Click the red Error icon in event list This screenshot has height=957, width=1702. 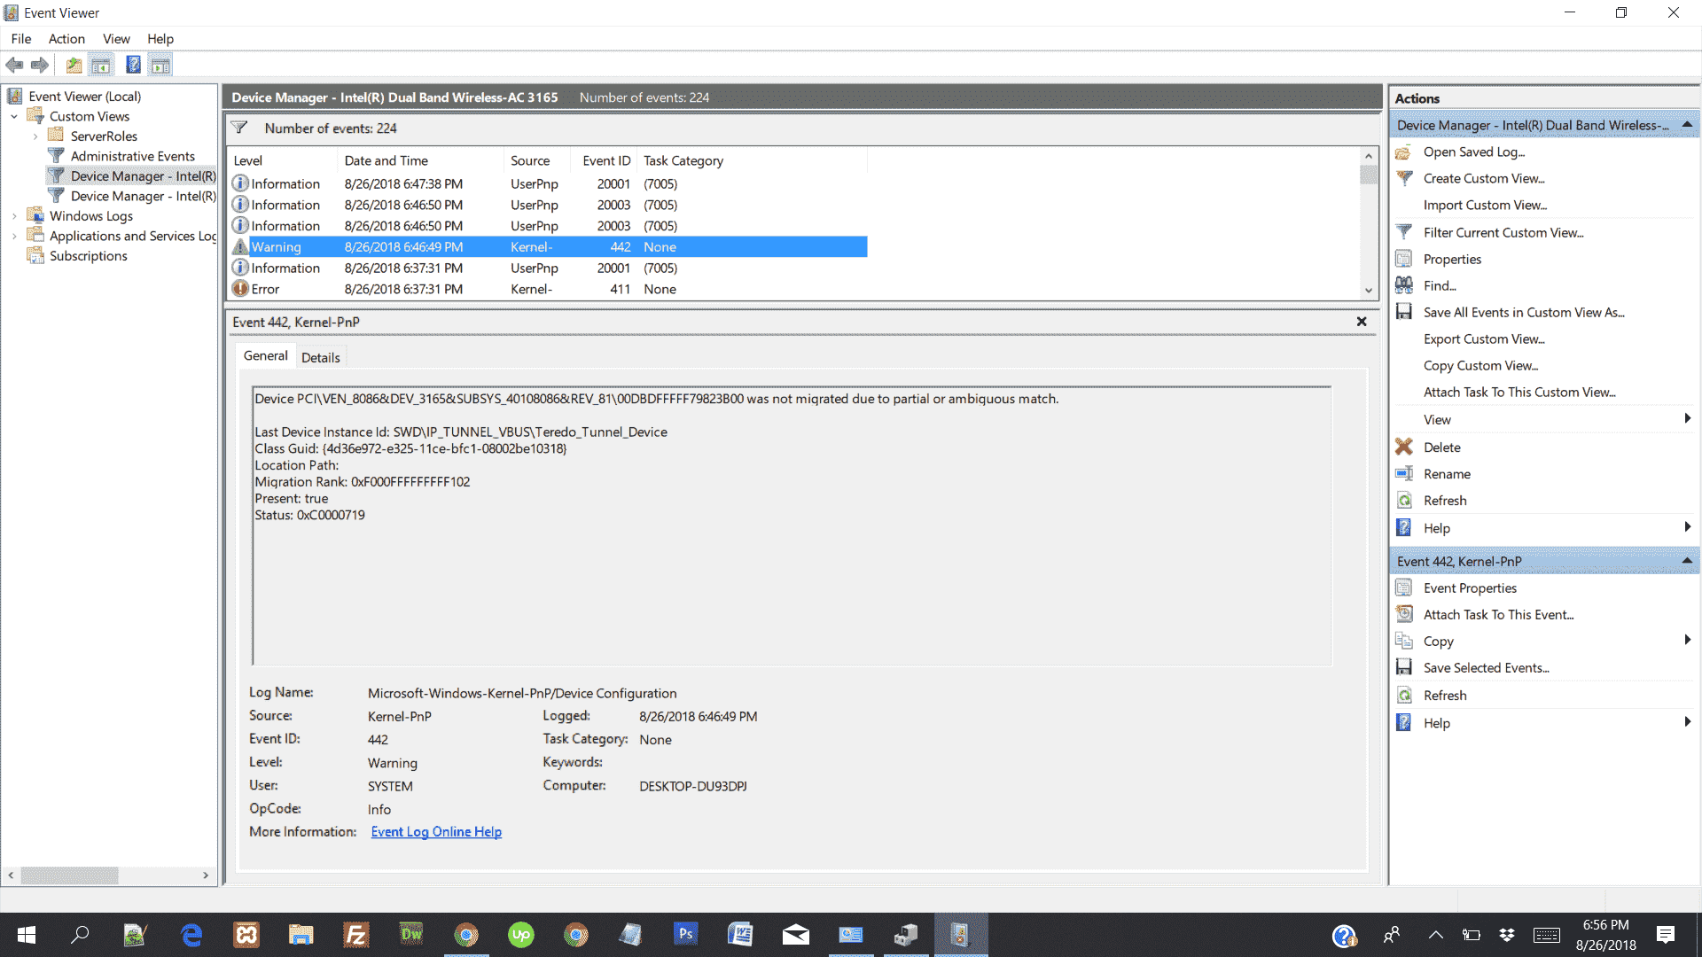(x=240, y=289)
